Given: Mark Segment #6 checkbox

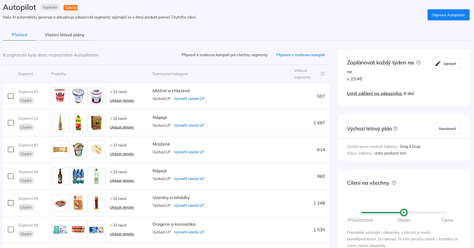Looking at the screenshot, I should click(x=11, y=229).
